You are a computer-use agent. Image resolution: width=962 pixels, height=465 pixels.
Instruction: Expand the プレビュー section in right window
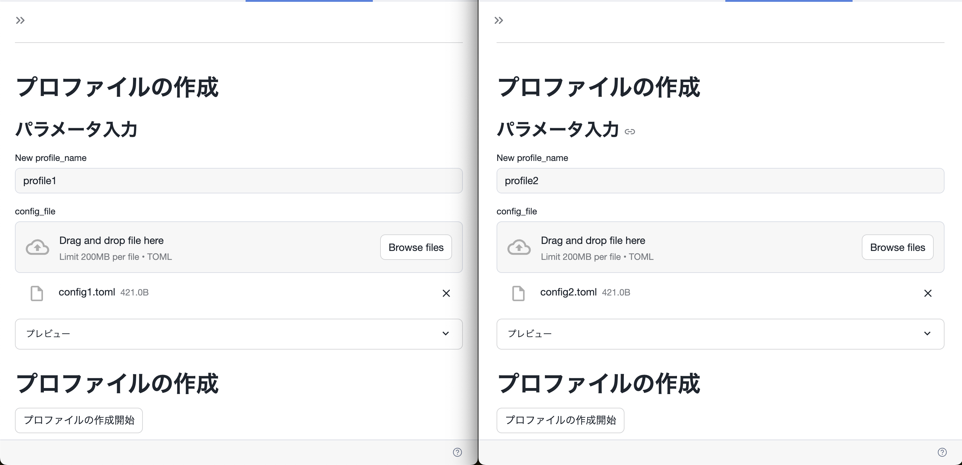pyautogui.click(x=720, y=334)
